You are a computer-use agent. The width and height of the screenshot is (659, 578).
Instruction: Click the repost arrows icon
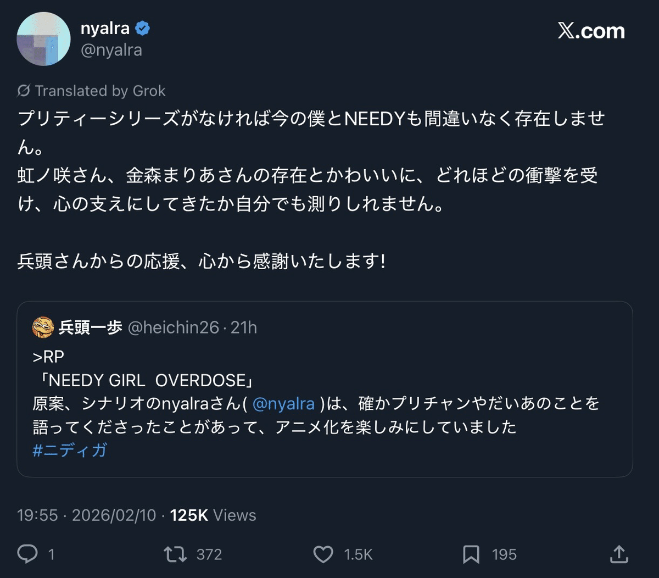click(x=175, y=554)
